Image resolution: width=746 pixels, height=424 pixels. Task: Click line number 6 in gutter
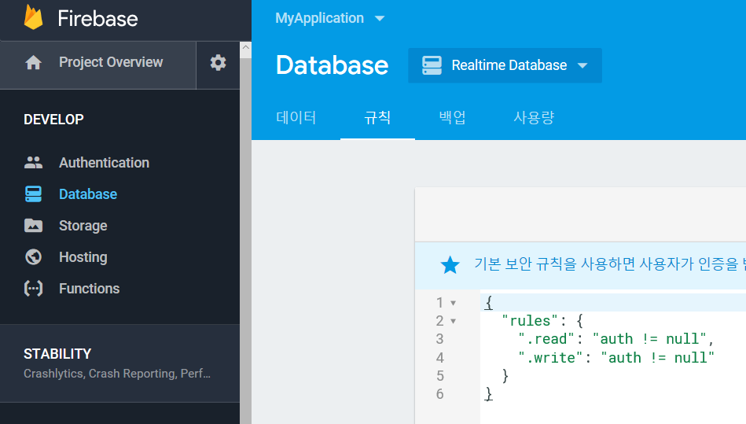(439, 394)
